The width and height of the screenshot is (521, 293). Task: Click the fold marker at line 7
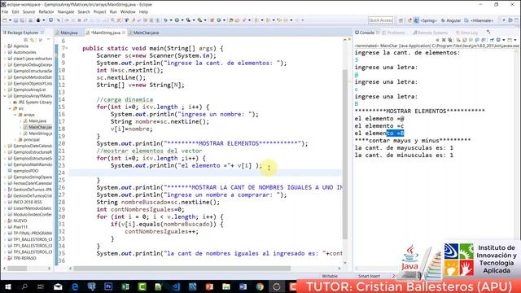point(67,49)
